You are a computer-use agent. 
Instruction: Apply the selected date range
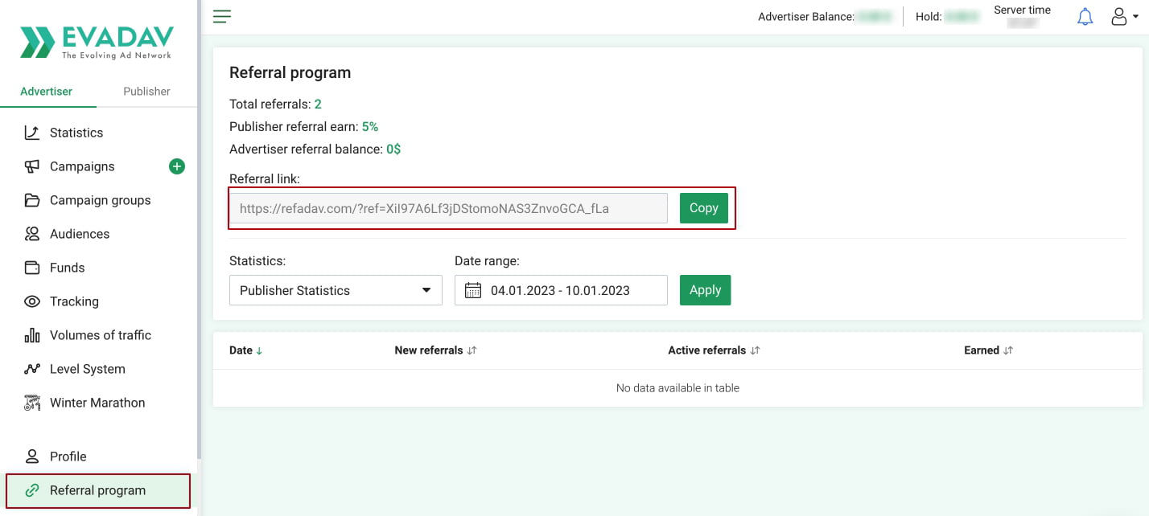pyautogui.click(x=705, y=290)
